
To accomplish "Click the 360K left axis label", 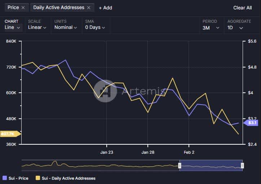I will pyautogui.click(x=11, y=144).
